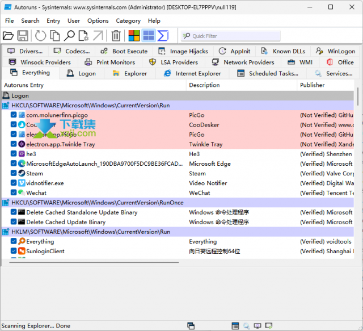The width and height of the screenshot is (363, 331).
Task: Click the Everything search entry icon
Action: point(22,241)
